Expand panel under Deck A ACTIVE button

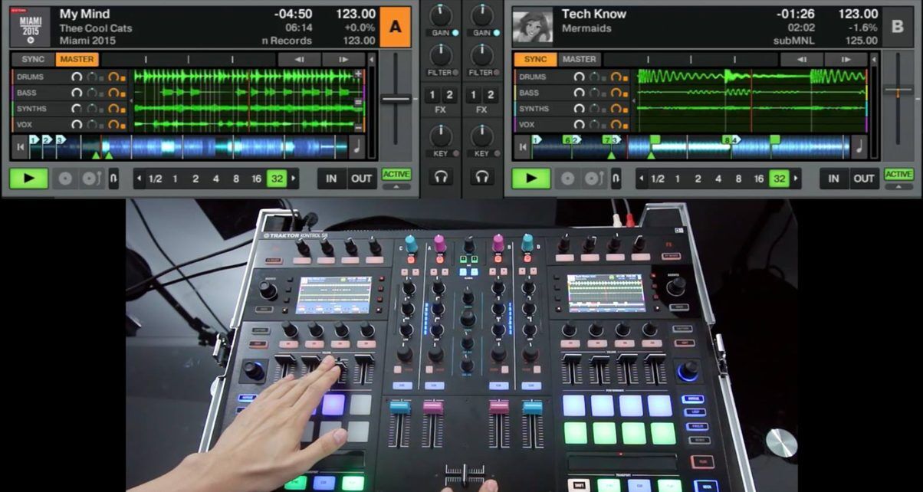(x=396, y=186)
